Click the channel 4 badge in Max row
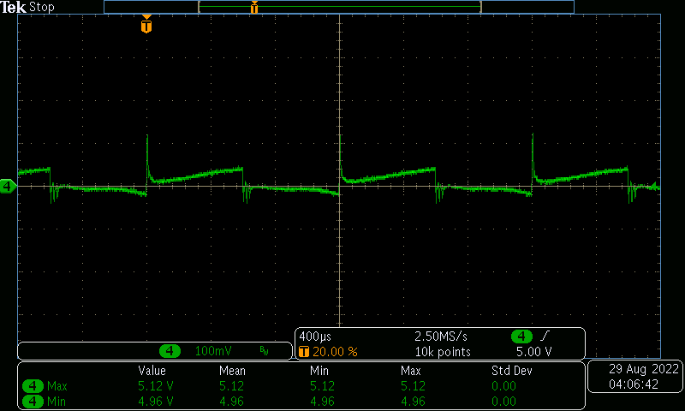Viewport: 685px width, 411px height. 33,386
